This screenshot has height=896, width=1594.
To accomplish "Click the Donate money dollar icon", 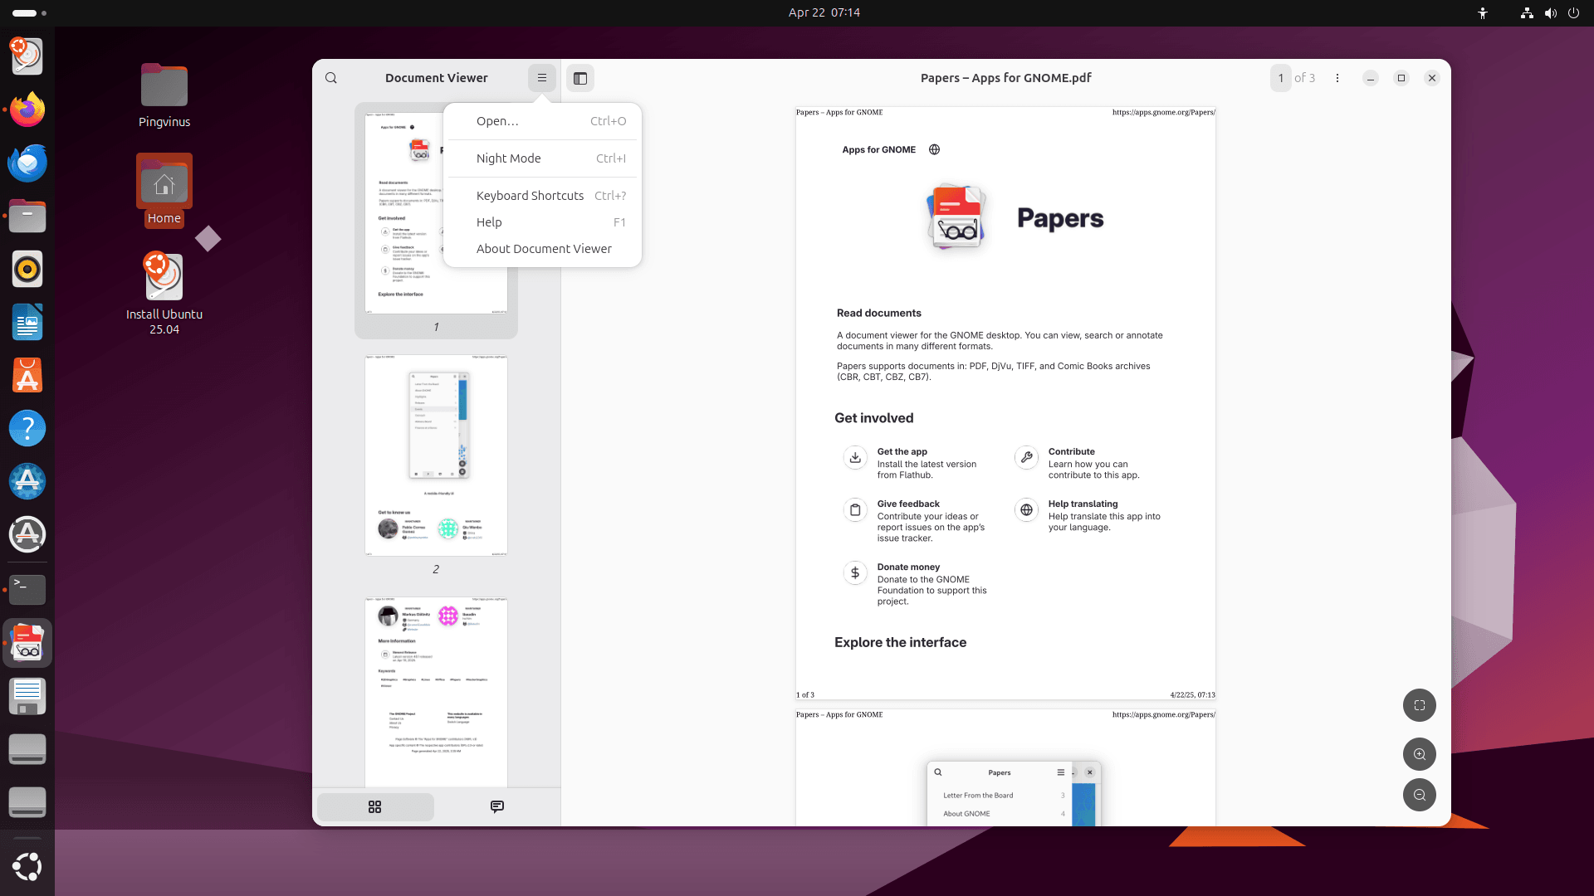I will pos(855,572).
